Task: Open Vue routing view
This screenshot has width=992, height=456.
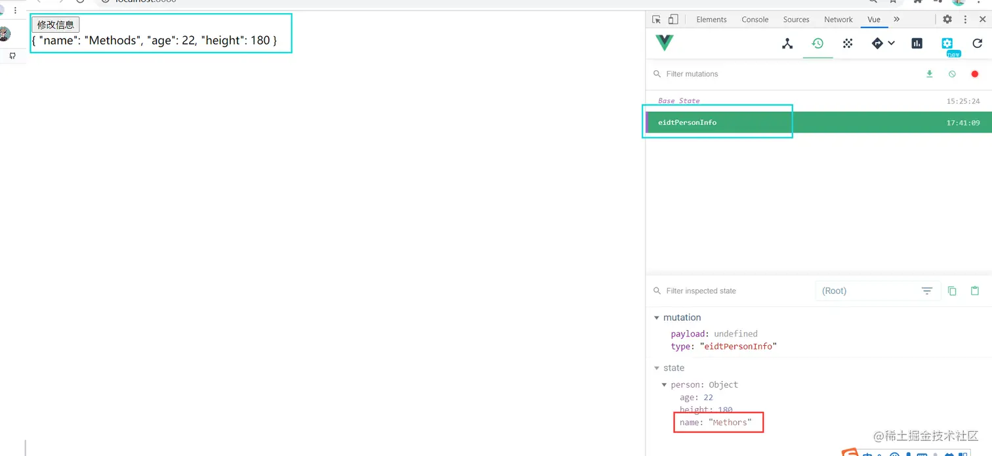Action: (877, 43)
